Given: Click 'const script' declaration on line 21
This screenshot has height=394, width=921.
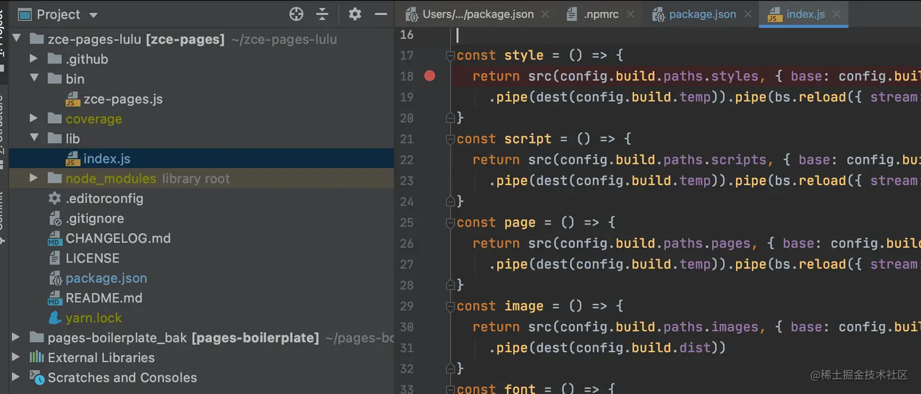Looking at the screenshot, I should (504, 139).
